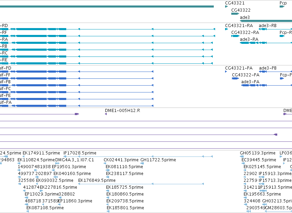Select CDS label ade3-PA

coord(250,82)
